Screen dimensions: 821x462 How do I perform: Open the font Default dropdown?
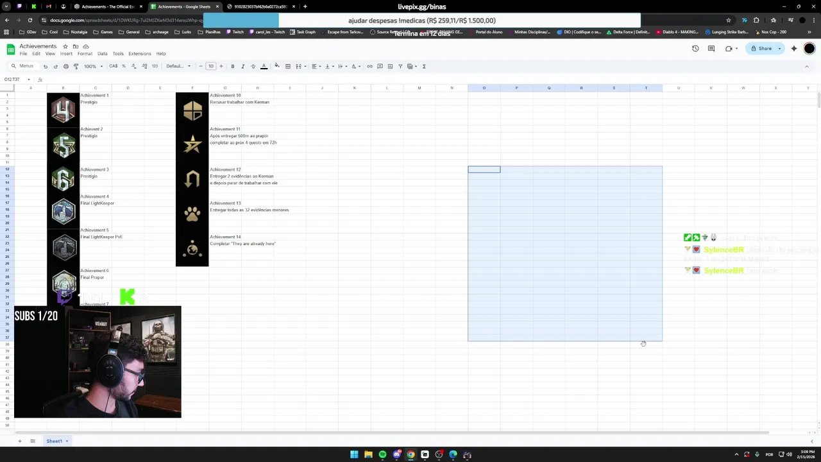click(178, 66)
